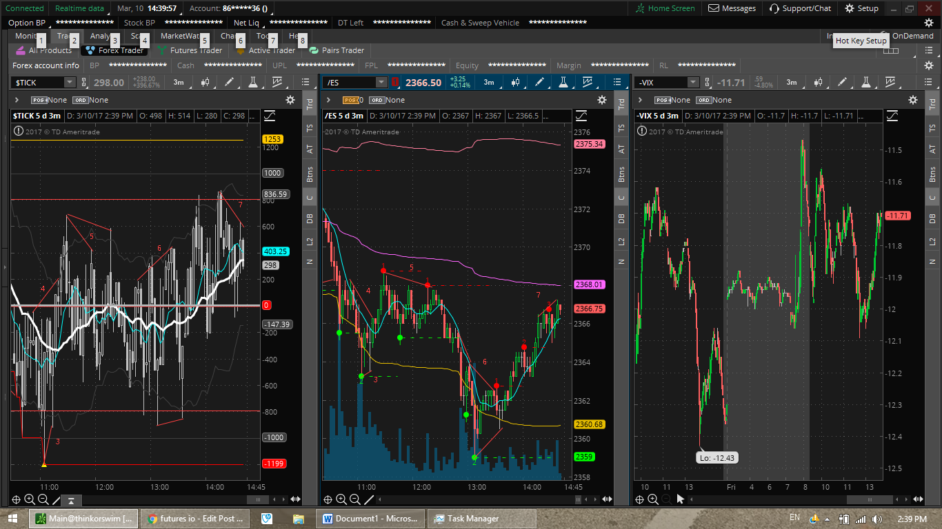The image size is (942, 529).
Task: Toggle the DB panel on $TICK chart
Action: point(310,218)
